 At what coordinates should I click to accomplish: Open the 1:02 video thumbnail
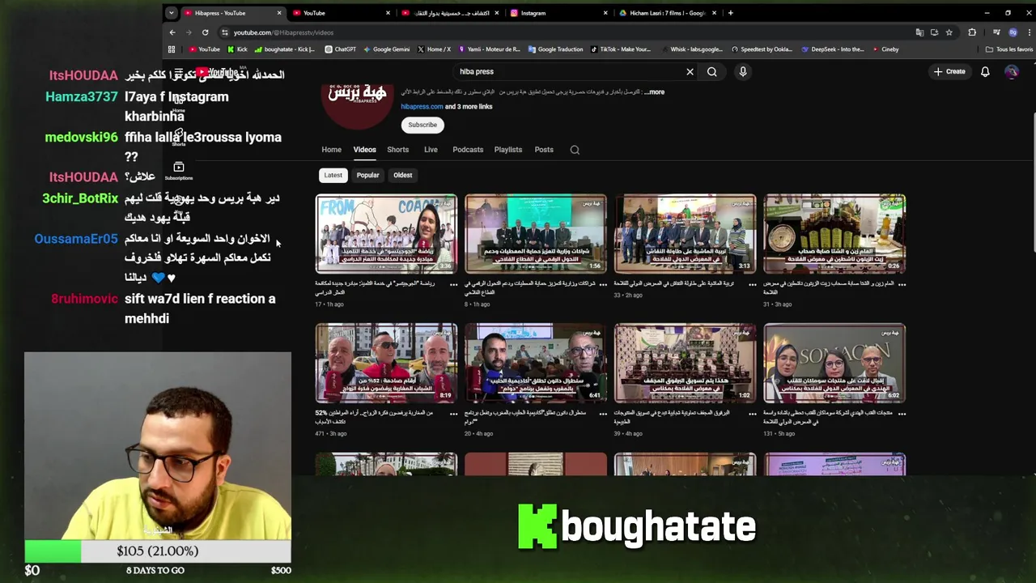click(x=685, y=363)
